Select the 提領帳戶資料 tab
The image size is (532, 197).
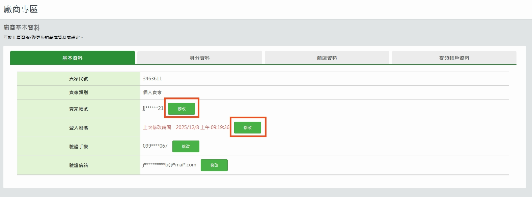454,58
